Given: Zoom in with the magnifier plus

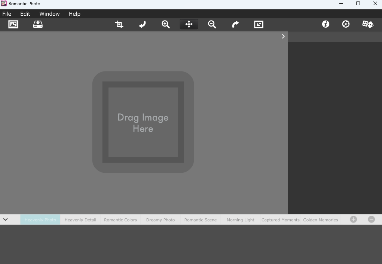Looking at the screenshot, I should pos(165,24).
